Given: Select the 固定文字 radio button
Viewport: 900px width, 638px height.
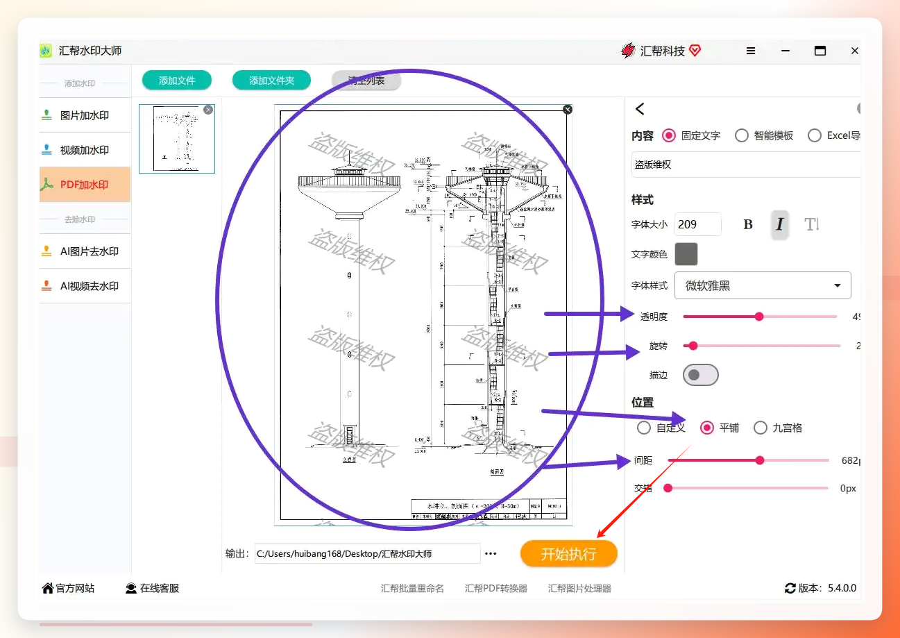Looking at the screenshot, I should pos(669,135).
